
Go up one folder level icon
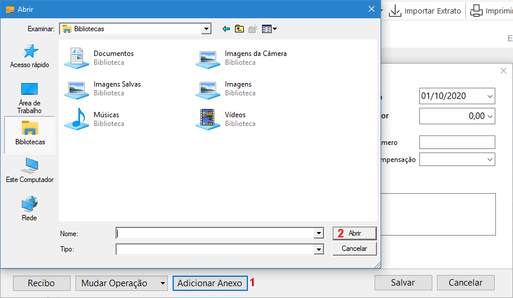[x=239, y=29]
